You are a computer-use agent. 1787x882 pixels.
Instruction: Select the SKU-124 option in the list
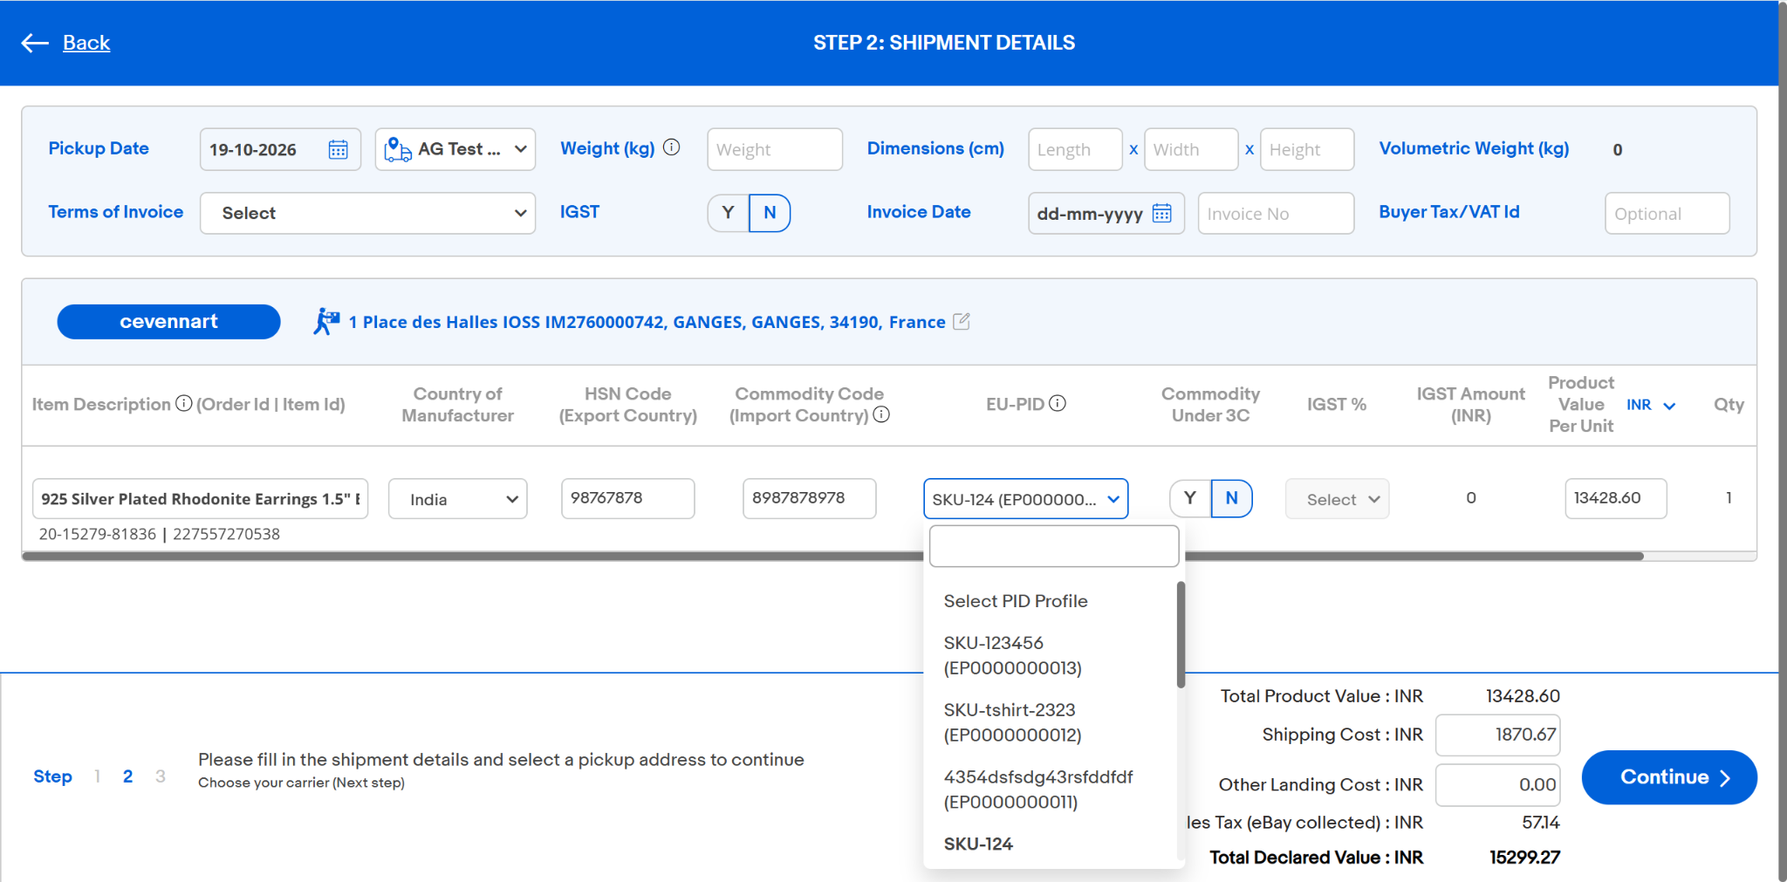click(x=978, y=844)
